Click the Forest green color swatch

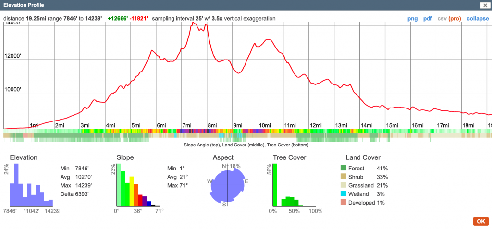[343, 168]
